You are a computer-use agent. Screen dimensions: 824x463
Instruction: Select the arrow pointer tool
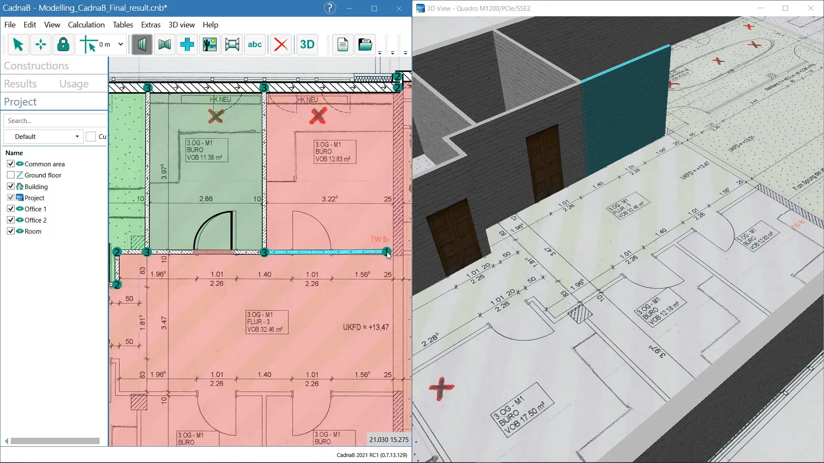(x=18, y=45)
